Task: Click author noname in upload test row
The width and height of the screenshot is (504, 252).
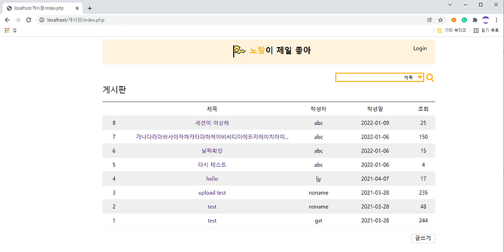Action: pos(319,193)
